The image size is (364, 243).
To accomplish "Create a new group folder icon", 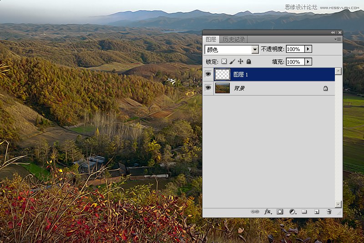I will coord(304,212).
